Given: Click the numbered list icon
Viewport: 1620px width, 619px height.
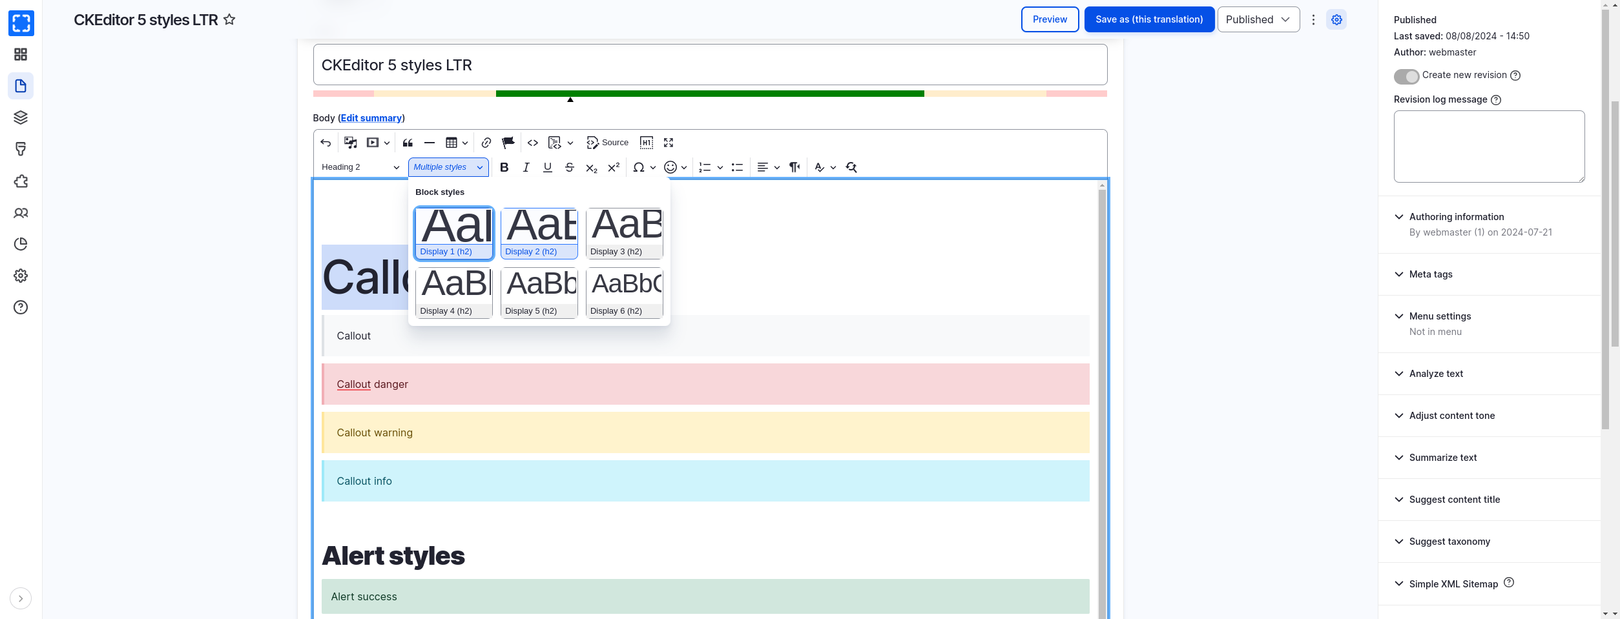Looking at the screenshot, I should (x=705, y=167).
